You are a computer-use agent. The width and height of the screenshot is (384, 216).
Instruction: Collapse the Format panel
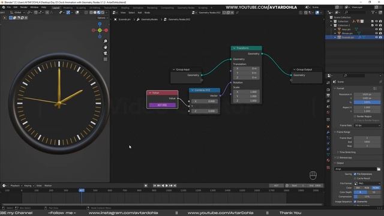pyautogui.click(x=340, y=88)
